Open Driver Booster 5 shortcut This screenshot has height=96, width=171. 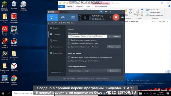pyautogui.click(x=5, y=43)
